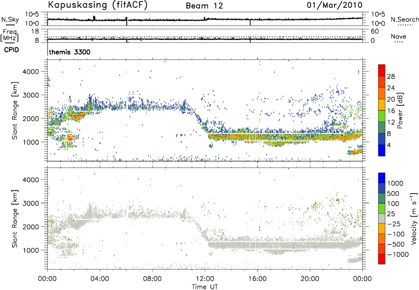Click the strong echo band near 12:00 in power panel
The height and width of the screenshot is (290, 419).
pos(284,137)
